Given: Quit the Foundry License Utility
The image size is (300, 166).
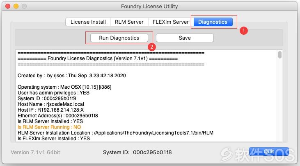Looking at the screenshot, I should click(x=269, y=152).
